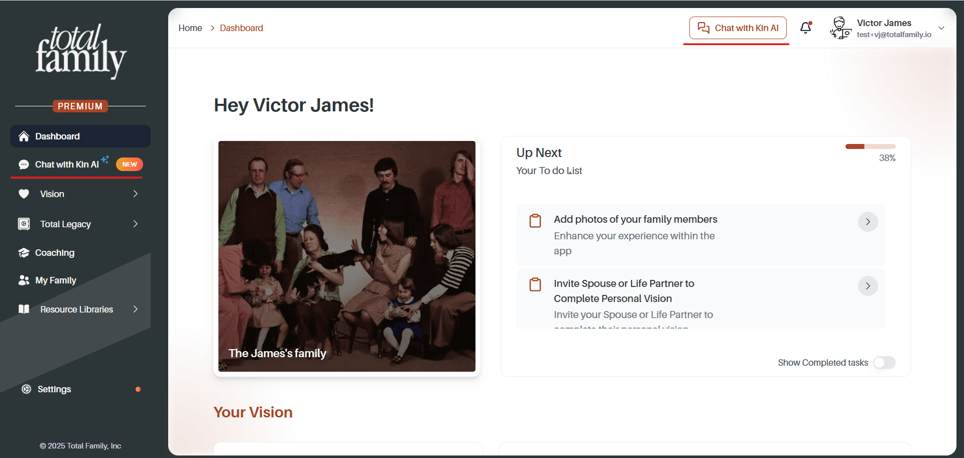Viewport: 964px width, 458px height.
Task: Click the 38% progress bar in Up Next
Action: (x=870, y=146)
